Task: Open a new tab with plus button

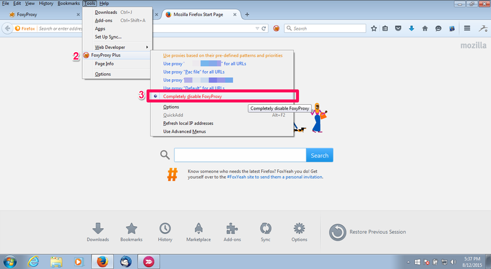Action: tap(247, 14)
